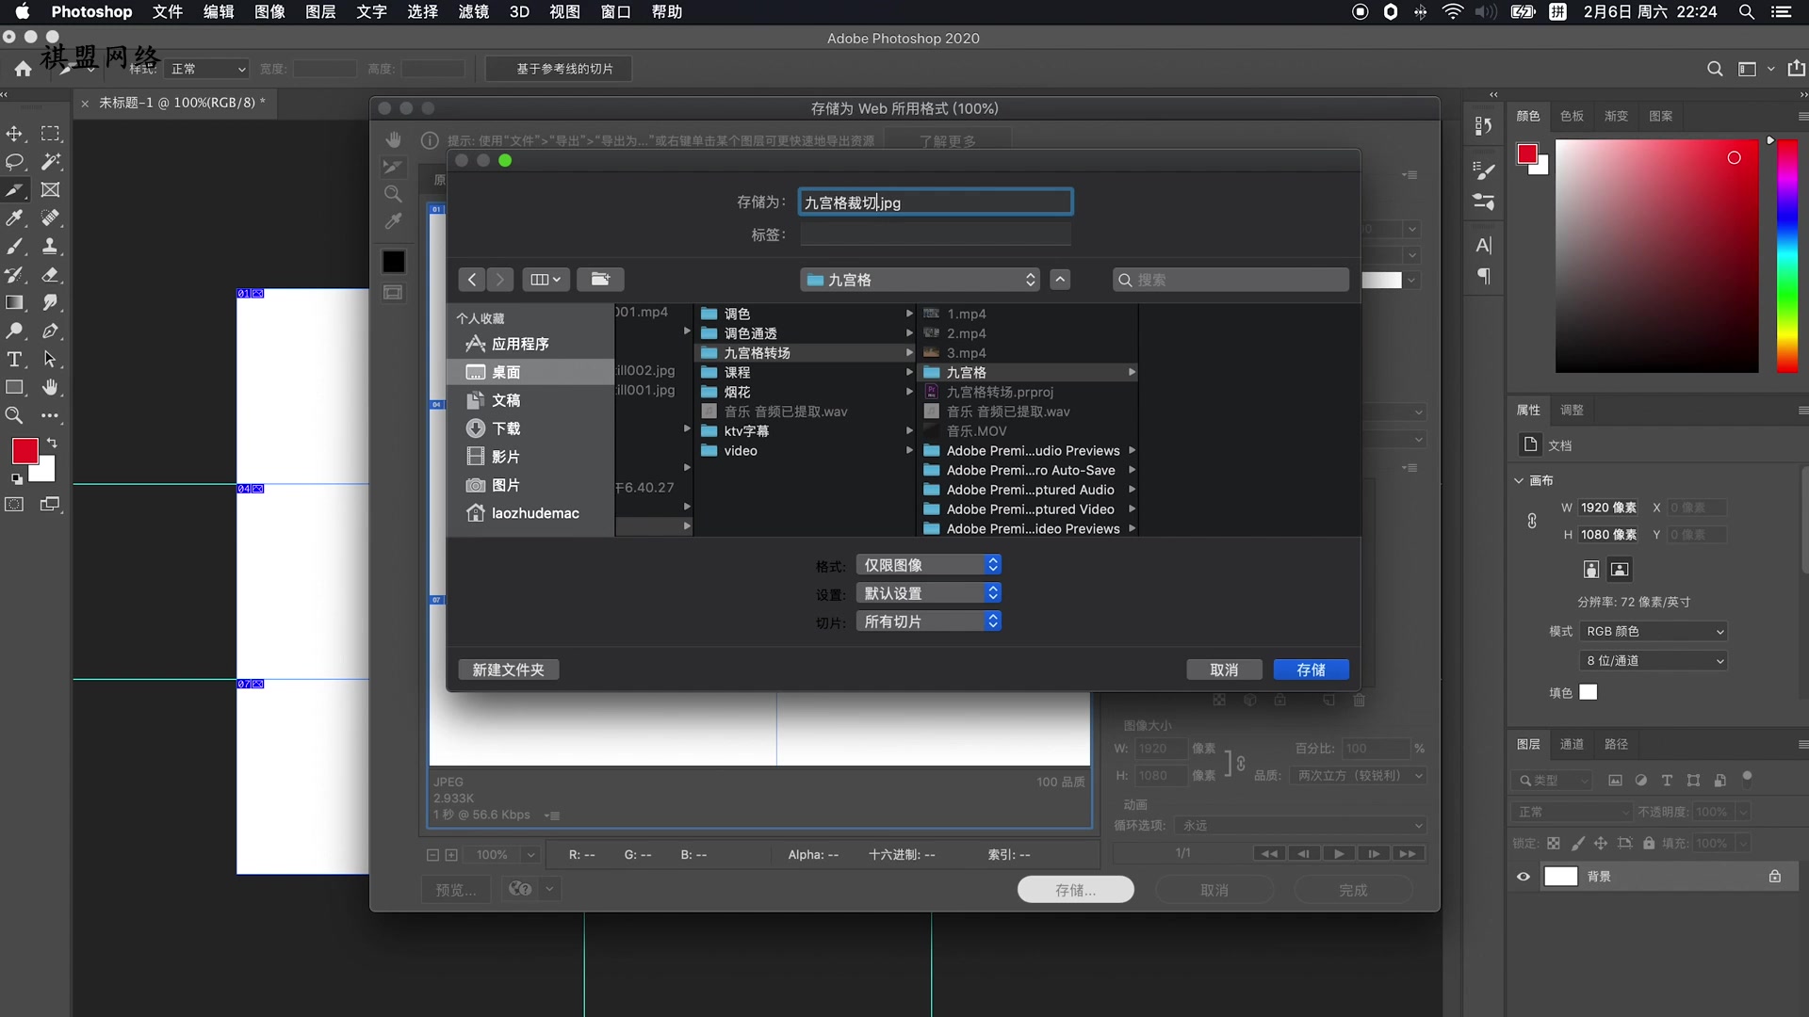The height and width of the screenshot is (1017, 1809).
Task: Toggle visibility of the 背景 layer
Action: [x=1524, y=877]
